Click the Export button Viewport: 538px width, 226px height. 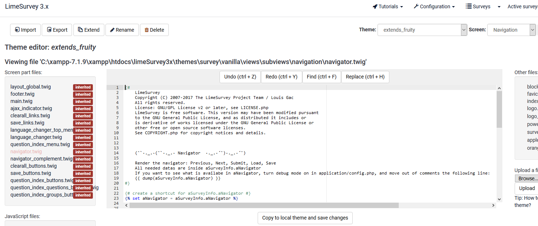point(57,30)
